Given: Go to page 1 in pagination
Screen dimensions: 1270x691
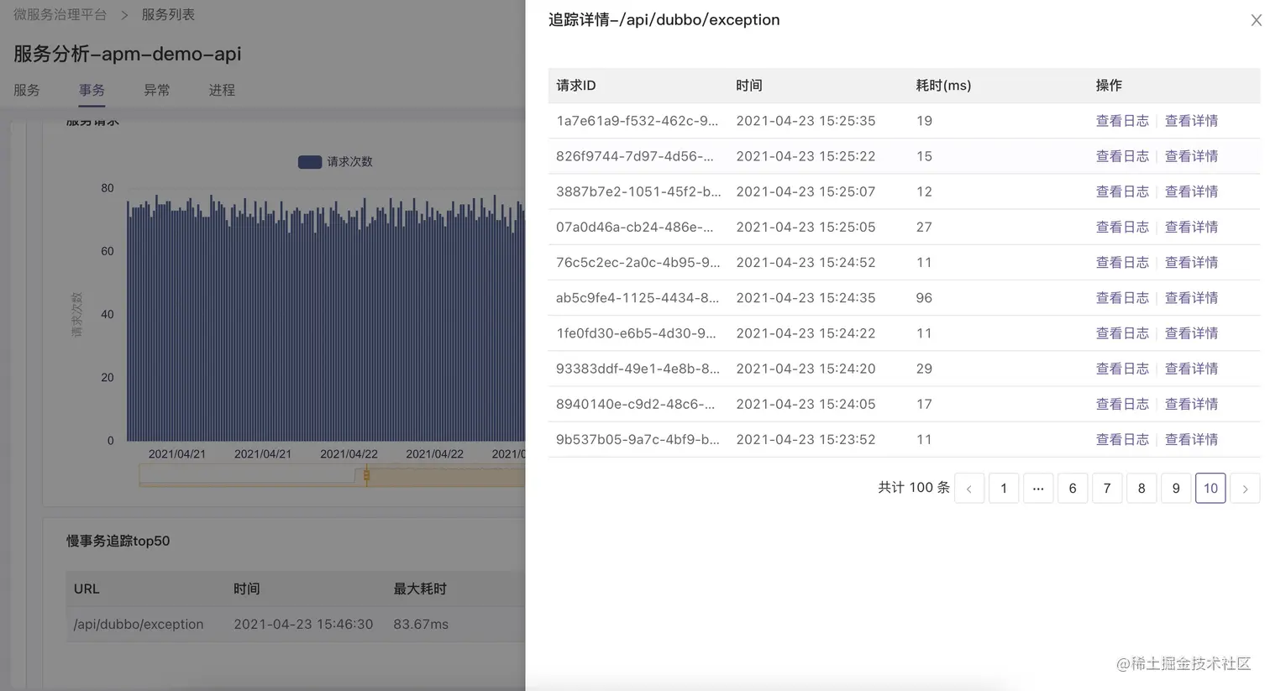Looking at the screenshot, I should click(1004, 489).
